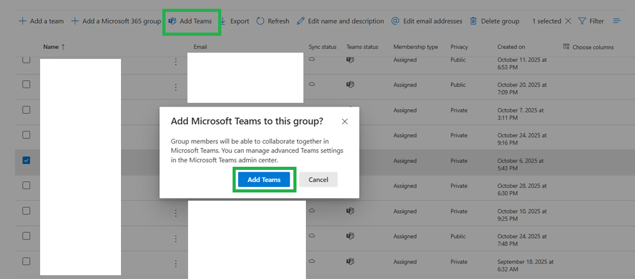Click the Privacy column header
The height and width of the screenshot is (279, 635).
tap(459, 47)
